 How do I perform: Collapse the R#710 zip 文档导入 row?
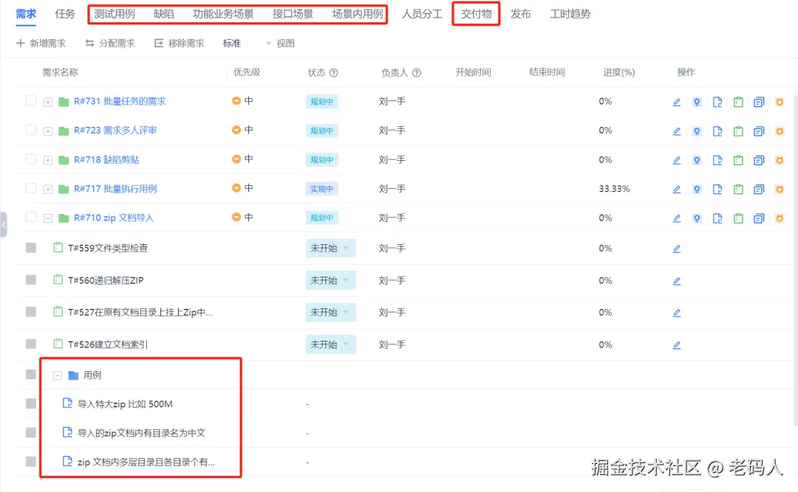47,217
